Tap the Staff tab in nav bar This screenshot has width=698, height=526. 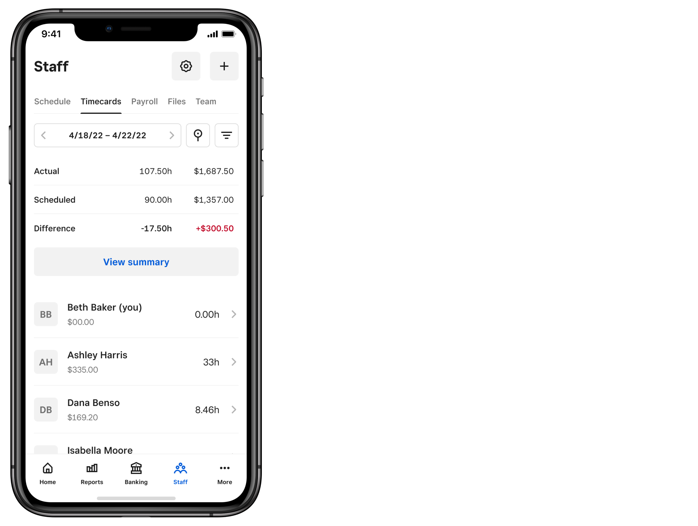tap(180, 473)
